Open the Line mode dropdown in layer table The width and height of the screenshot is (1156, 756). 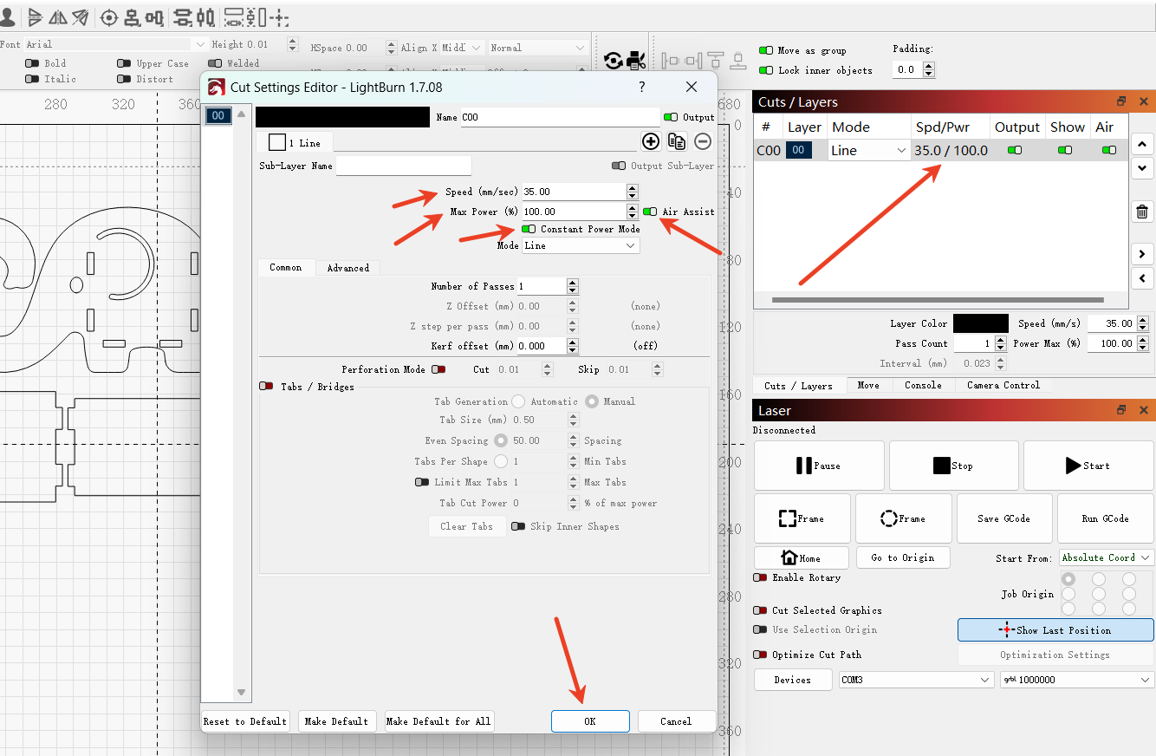click(868, 150)
